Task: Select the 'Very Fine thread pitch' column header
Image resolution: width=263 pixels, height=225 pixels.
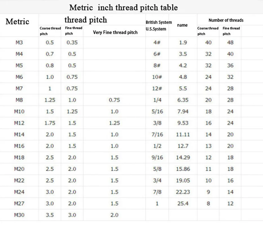Action: tap(115, 32)
